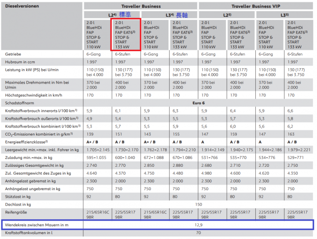Click the innerorts consumption value 6,6
The image size is (317, 239).
(x=290, y=111)
